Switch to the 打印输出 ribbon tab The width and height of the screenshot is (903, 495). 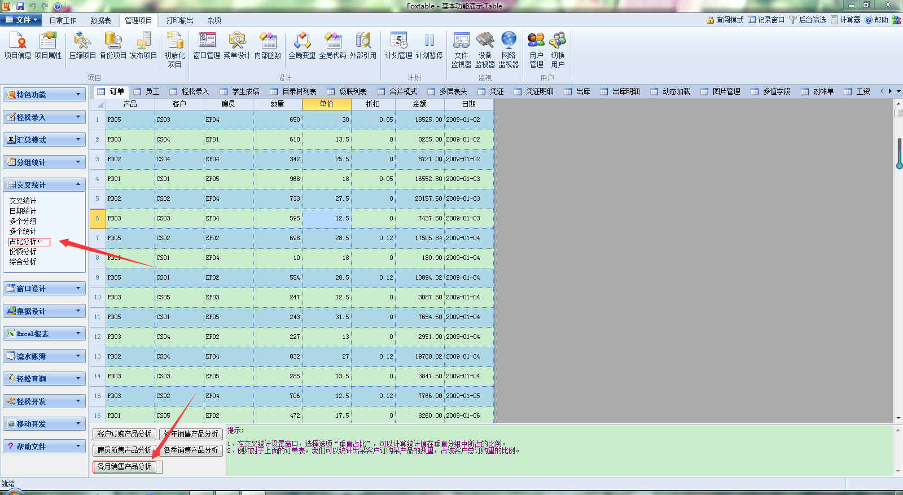(x=179, y=20)
